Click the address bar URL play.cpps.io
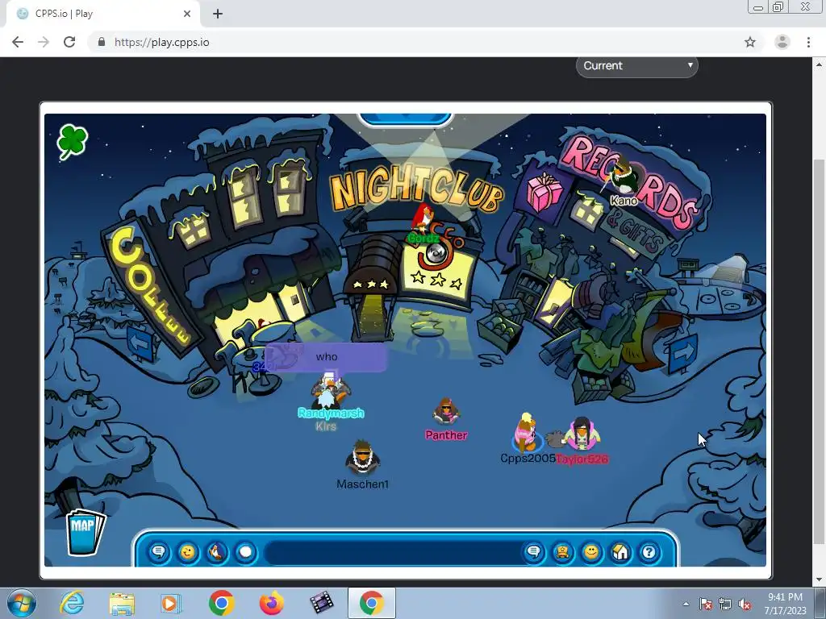The image size is (826, 619). click(x=161, y=42)
